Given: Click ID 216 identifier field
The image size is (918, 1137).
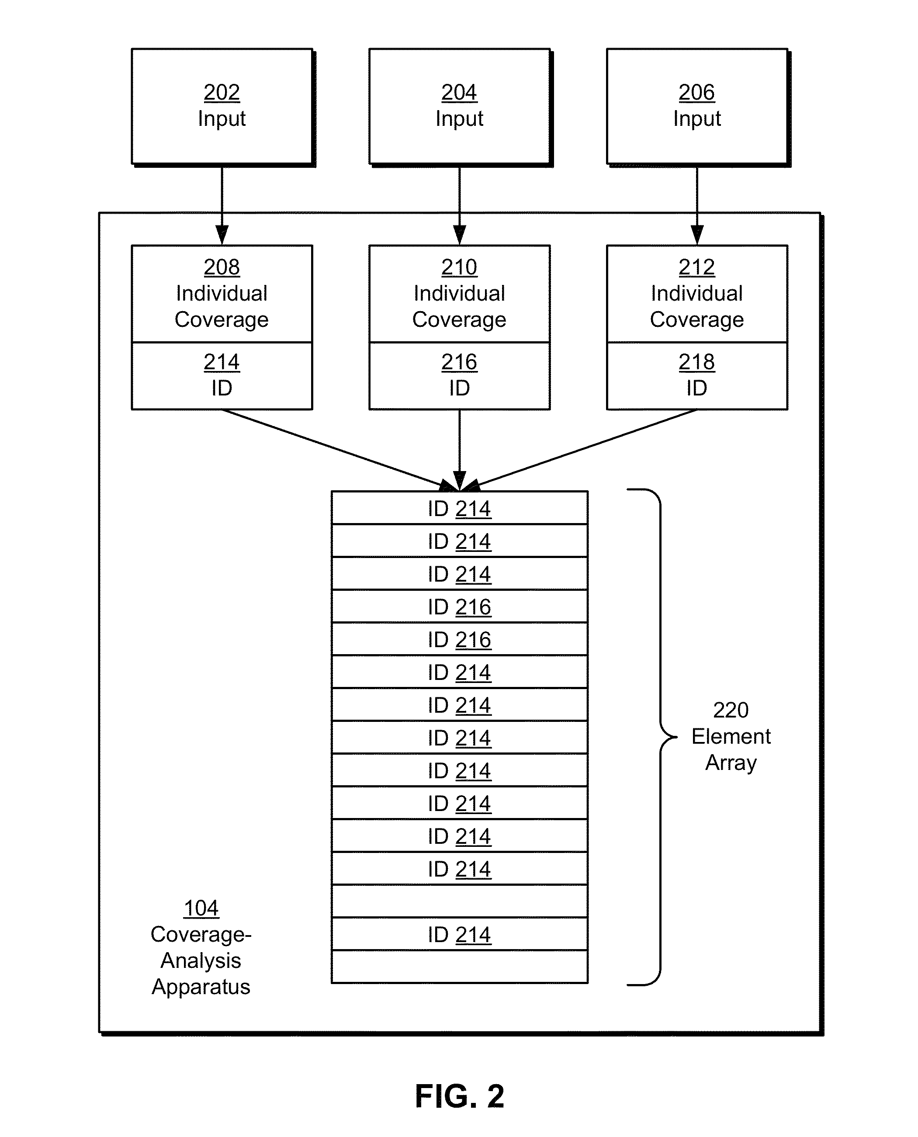Looking at the screenshot, I should click(x=459, y=365).
